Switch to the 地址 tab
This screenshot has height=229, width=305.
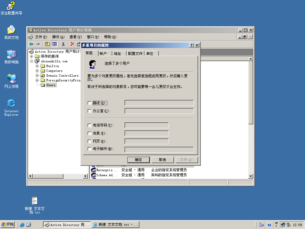[x=119, y=54]
